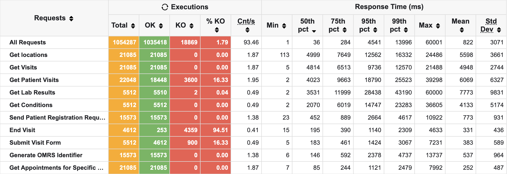Screen dimensions: 508x174
Task: Sort the KO column using its arrows
Action: tap(192, 26)
